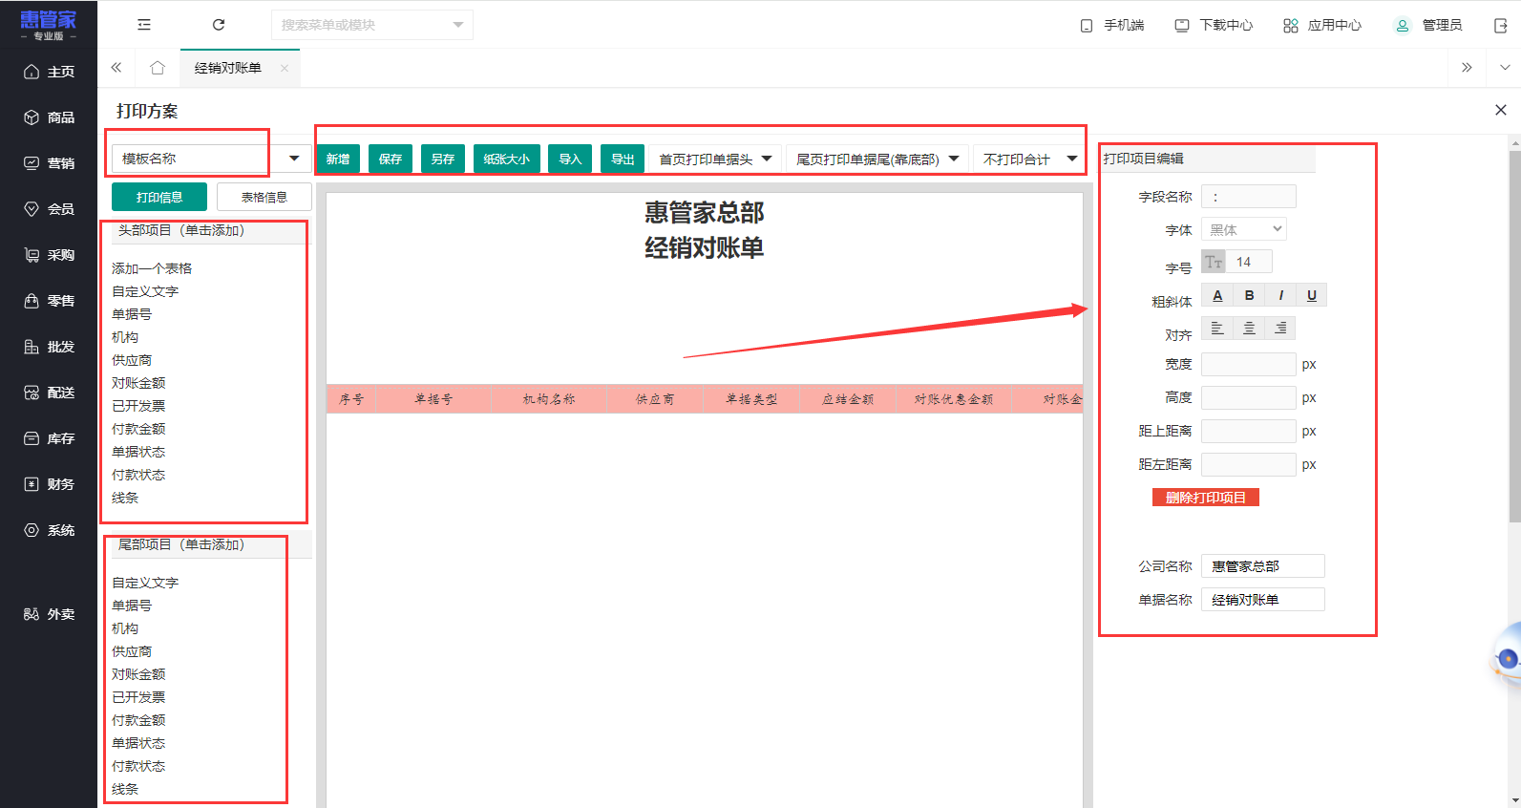Open the 不打印合计 dropdown
Image resolution: width=1521 pixels, height=808 pixels.
pos(1029,159)
